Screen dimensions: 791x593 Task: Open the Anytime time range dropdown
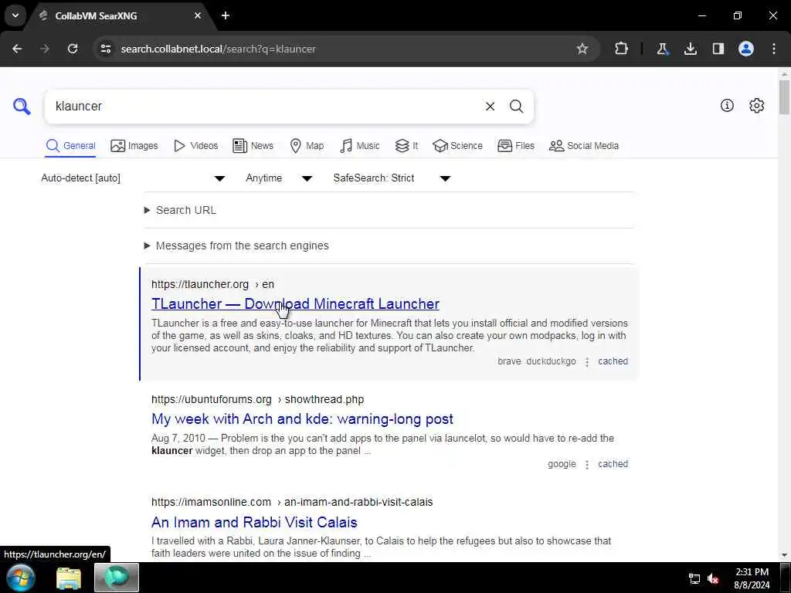pyautogui.click(x=279, y=178)
